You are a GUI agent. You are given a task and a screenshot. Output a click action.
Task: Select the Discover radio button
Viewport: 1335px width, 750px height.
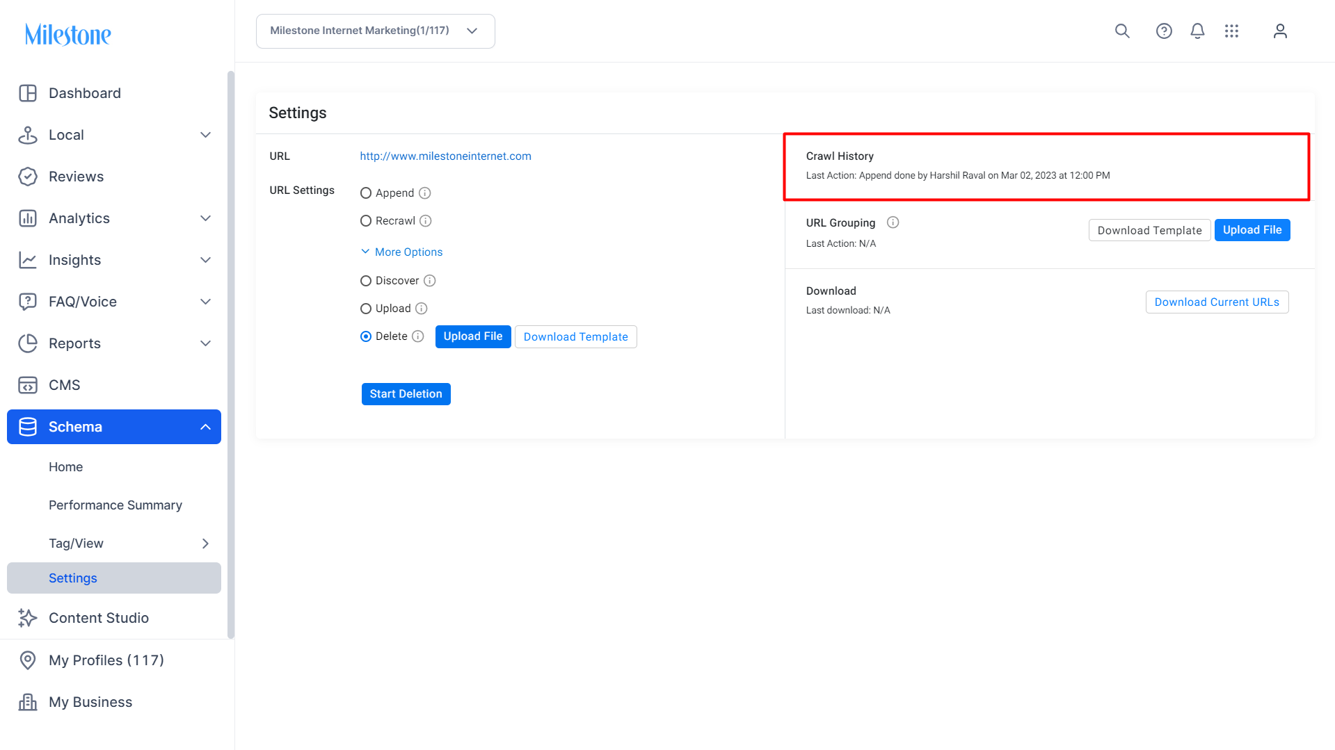pyautogui.click(x=366, y=281)
